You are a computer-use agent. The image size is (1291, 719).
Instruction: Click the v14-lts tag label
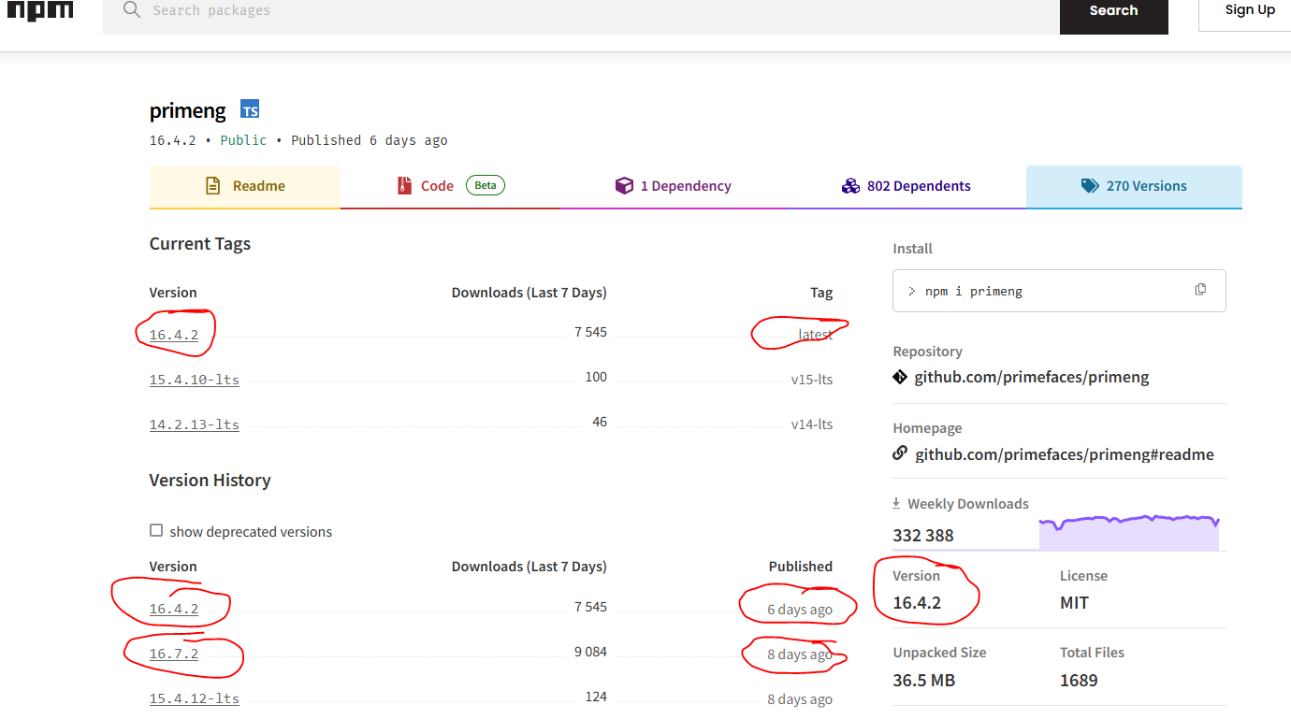coord(811,424)
